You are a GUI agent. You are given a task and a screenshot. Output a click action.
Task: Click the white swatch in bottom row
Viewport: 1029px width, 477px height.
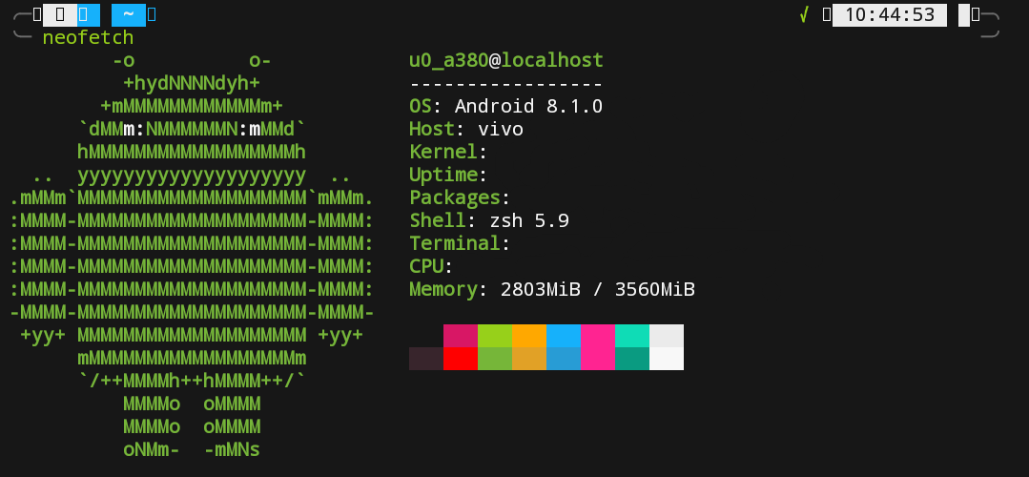[667, 359]
